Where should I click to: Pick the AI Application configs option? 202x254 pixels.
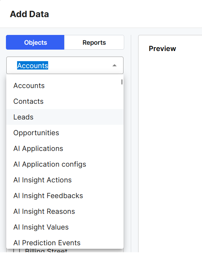click(x=65, y=164)
